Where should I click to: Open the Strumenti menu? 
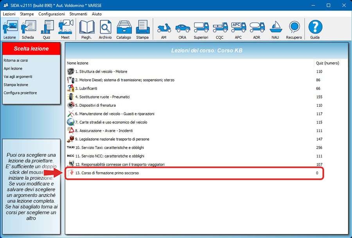point(78,14)
